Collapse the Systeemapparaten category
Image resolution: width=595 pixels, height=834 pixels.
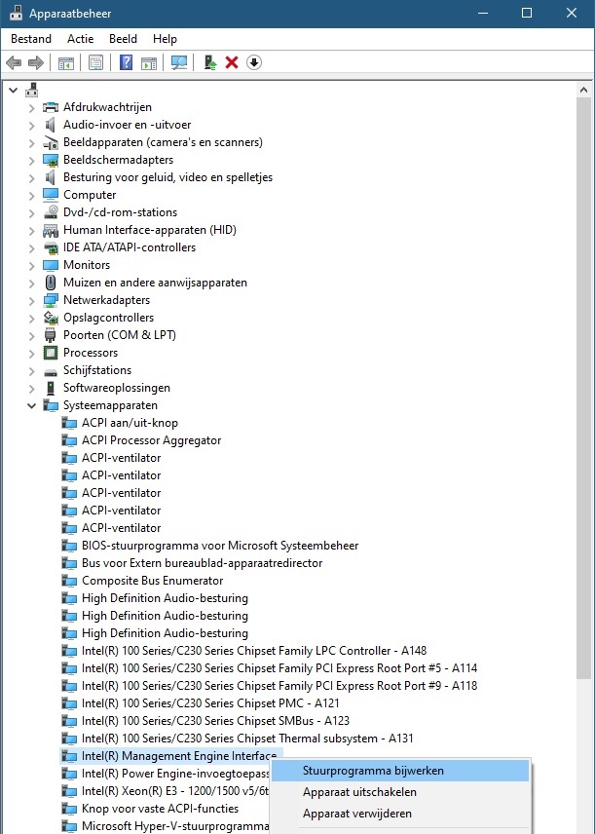click(31, 406)
